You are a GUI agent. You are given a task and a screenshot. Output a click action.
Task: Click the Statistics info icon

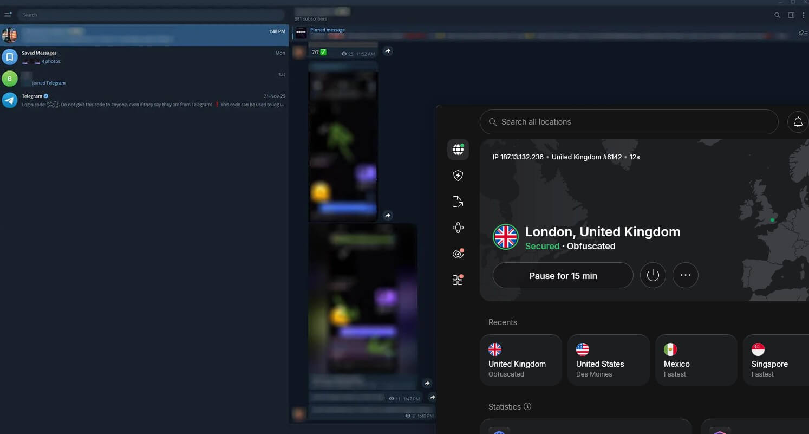527,406
